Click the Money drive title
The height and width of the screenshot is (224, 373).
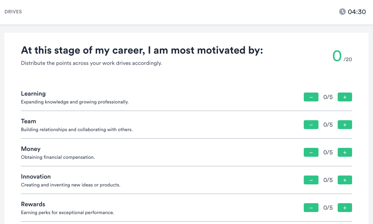pyautogui.click(x=31, y=149)
